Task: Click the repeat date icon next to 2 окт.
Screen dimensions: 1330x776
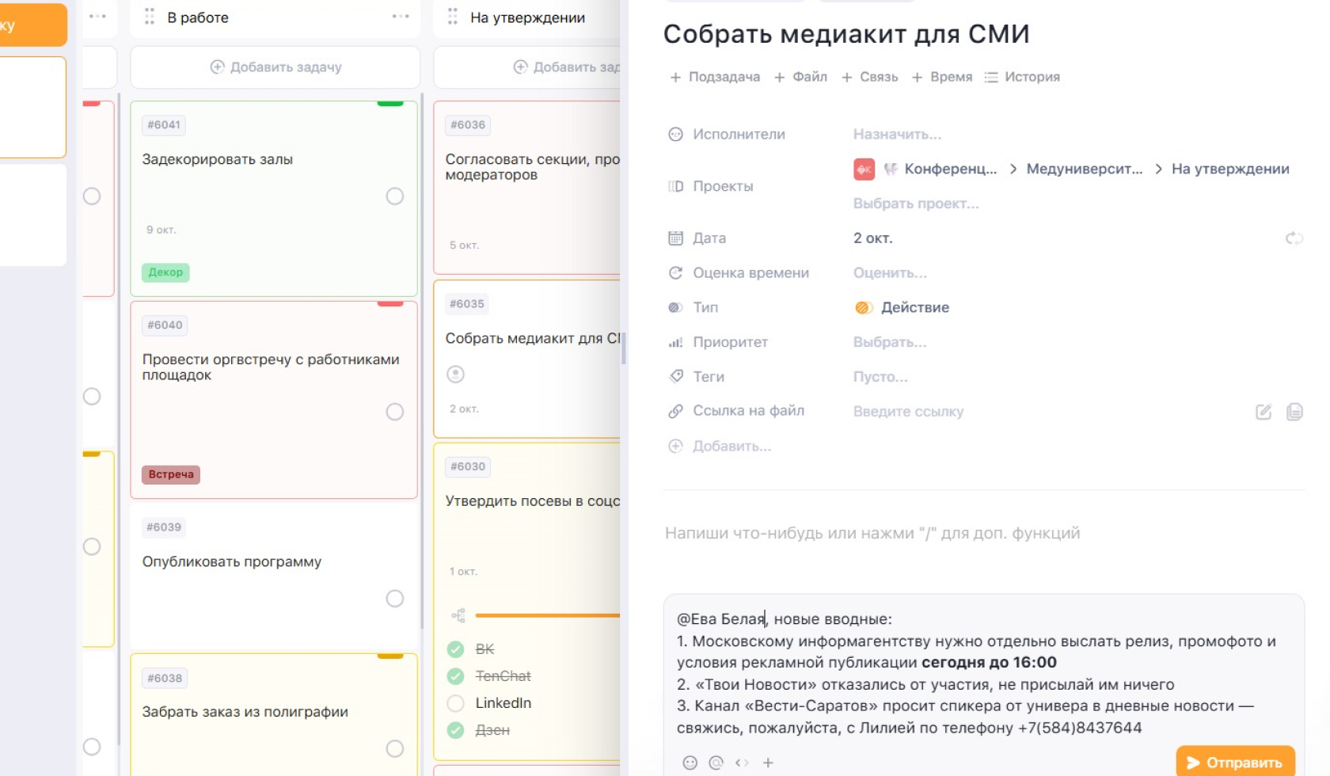Action: click(x=1294, y=238)
